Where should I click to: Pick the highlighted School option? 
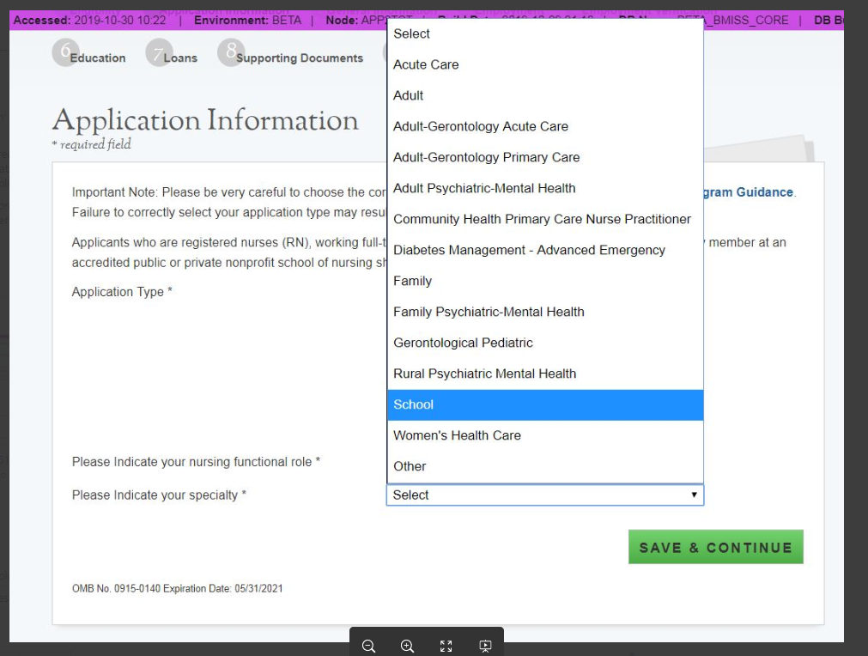coord(413,404)
